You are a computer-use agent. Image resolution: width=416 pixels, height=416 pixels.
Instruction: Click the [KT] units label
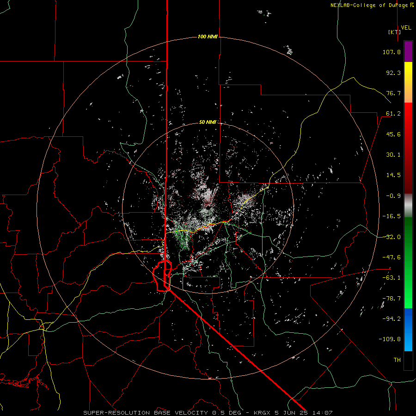click(x=395, y=32)
